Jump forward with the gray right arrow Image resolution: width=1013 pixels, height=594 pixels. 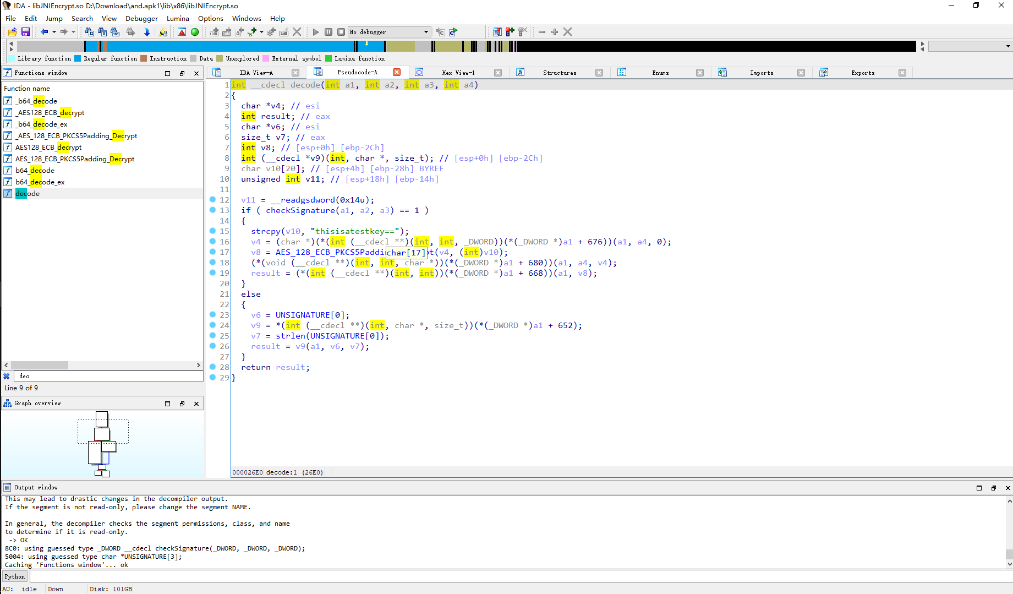[64, 32]
